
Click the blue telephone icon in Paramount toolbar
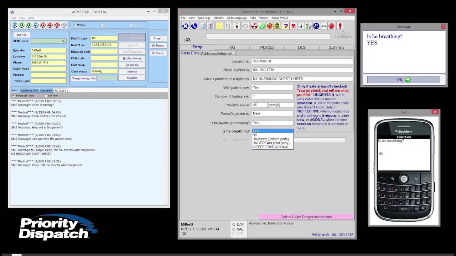tap(194, 26)
